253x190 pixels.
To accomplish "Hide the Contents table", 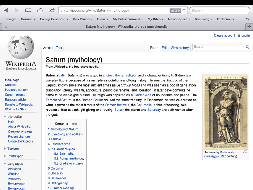I will [74, 124].
